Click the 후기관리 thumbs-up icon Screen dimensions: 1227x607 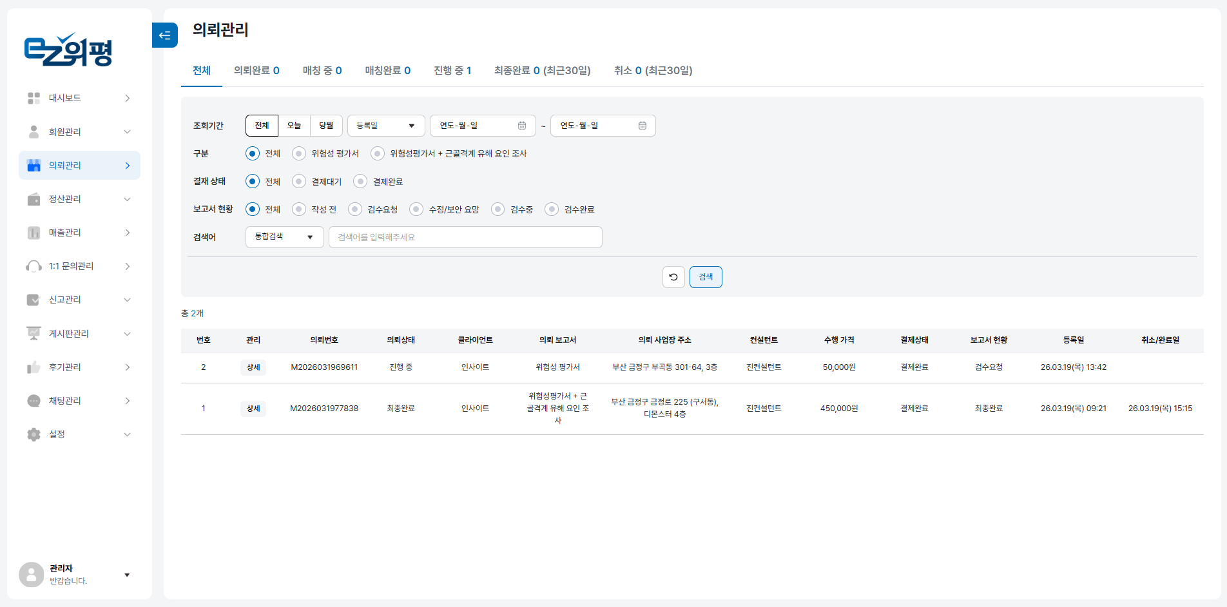tap(34, 367)
